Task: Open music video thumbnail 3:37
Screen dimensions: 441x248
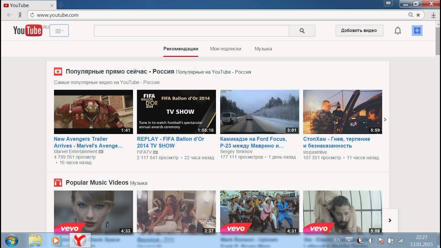Action: point(176,212)
